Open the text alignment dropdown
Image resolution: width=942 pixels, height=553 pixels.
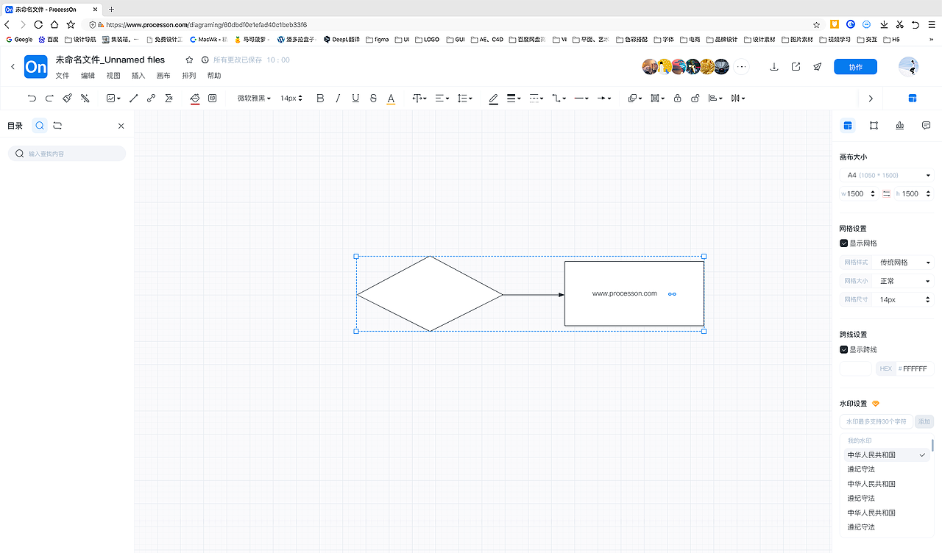pos(442,98)
